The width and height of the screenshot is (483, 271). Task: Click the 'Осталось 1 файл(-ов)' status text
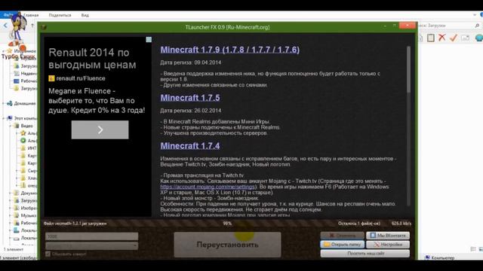pyautogui.click(x=359, y=224)
